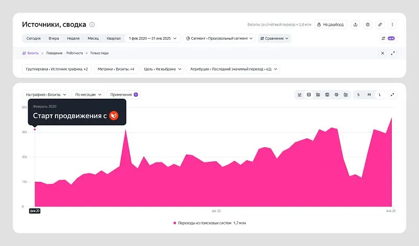Select the Сегодня period tab

[34, 38]
